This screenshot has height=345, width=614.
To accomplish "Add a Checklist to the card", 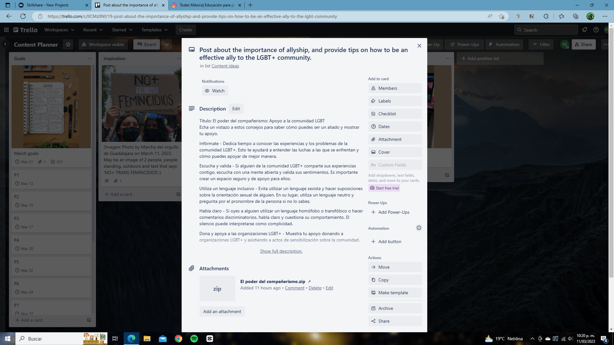I will click(x=395, y=114).
